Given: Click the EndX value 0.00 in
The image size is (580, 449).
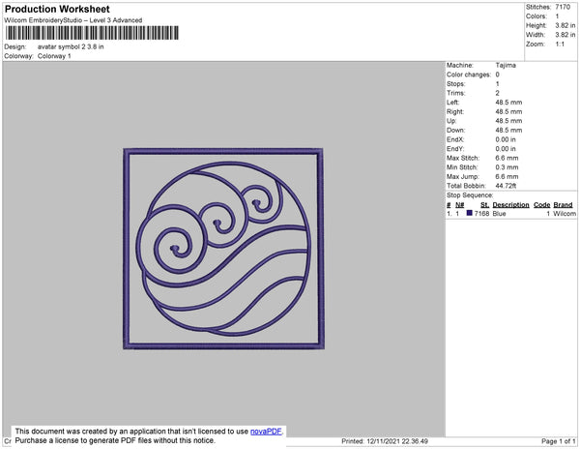Looking at the screenshot, I should [506, 139].
